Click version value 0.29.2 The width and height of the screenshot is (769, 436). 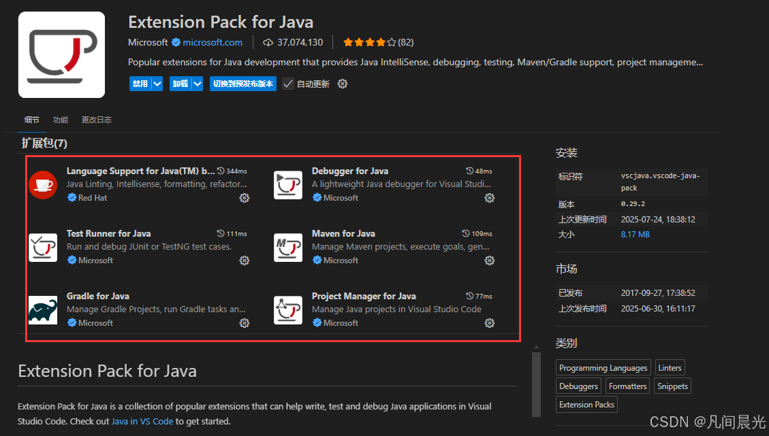tap(633, 204)
